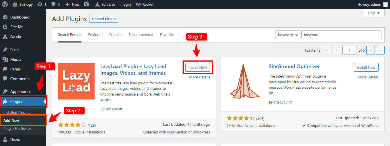Install SiteGround Optimizer now
The height and width of the screenshot is (146, 390).
(x=366, y=67)
